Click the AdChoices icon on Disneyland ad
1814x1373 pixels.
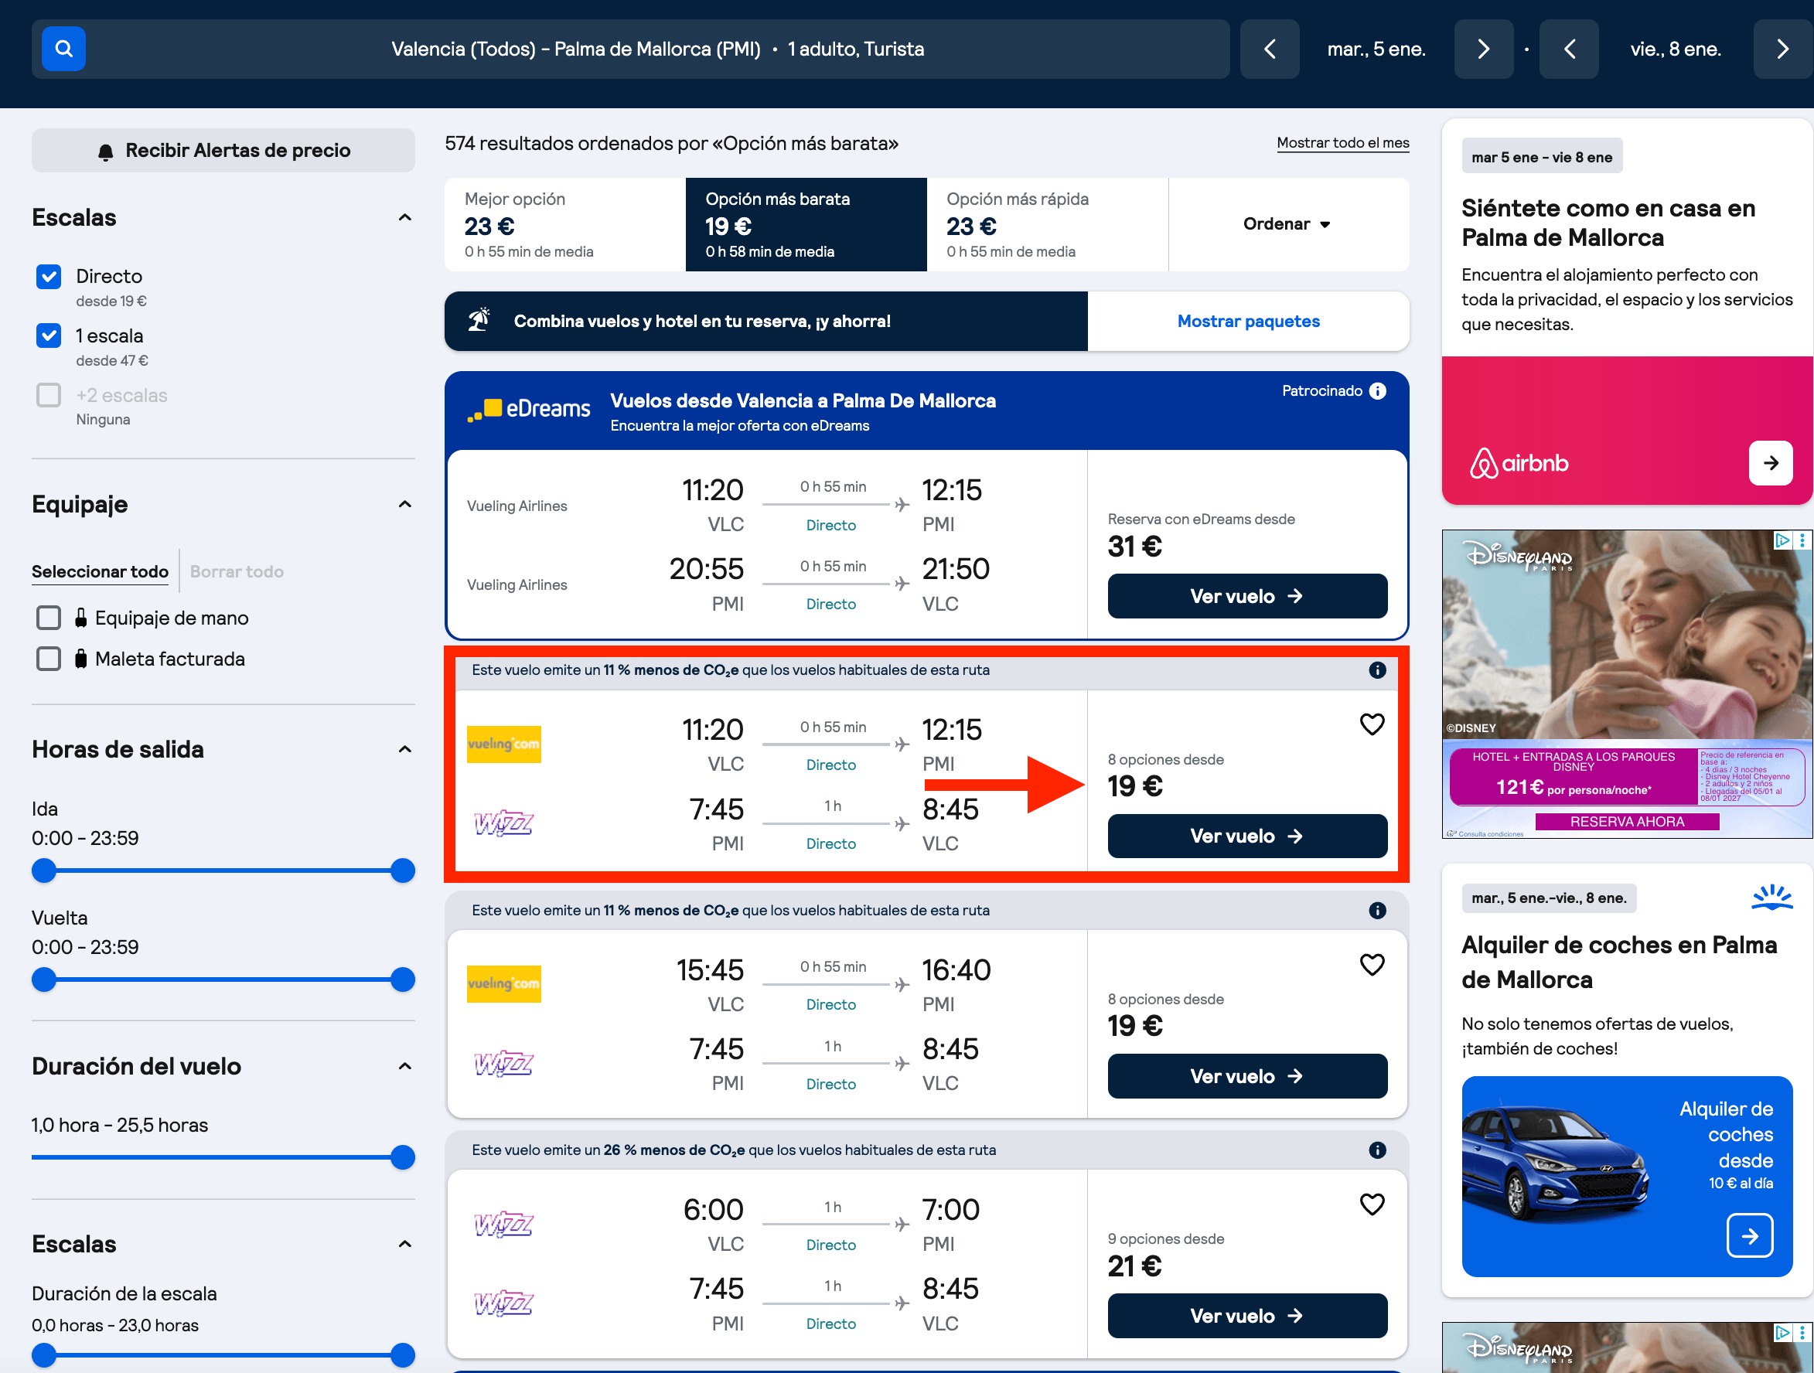click(x=1782, y=540)
